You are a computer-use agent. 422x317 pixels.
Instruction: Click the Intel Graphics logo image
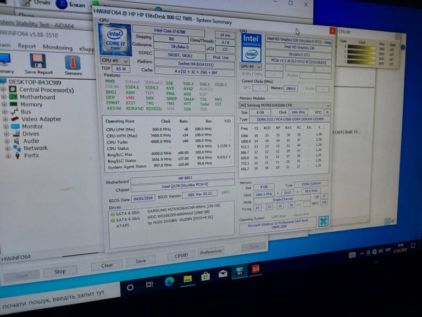[x=251, y=48]
